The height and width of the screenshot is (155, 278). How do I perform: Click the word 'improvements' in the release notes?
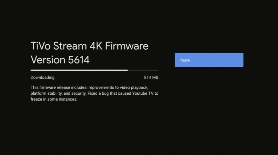pos(101,88)
